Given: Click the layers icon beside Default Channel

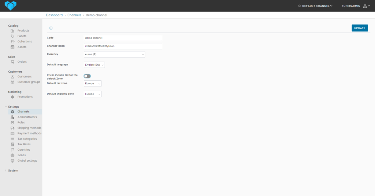Looking at the screenshot, I should click(x=300, y=6).
